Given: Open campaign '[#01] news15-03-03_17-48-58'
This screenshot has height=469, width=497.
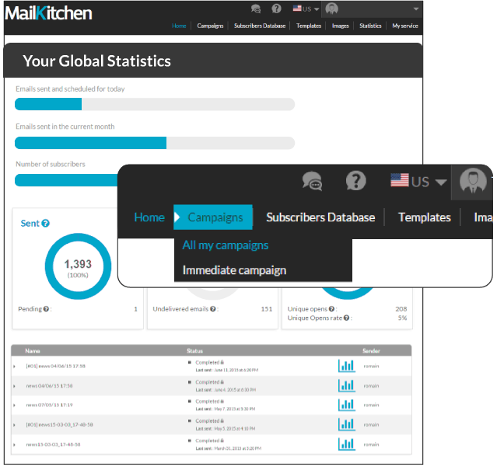Looking at the screenshot, I should [x=59, y=425].
